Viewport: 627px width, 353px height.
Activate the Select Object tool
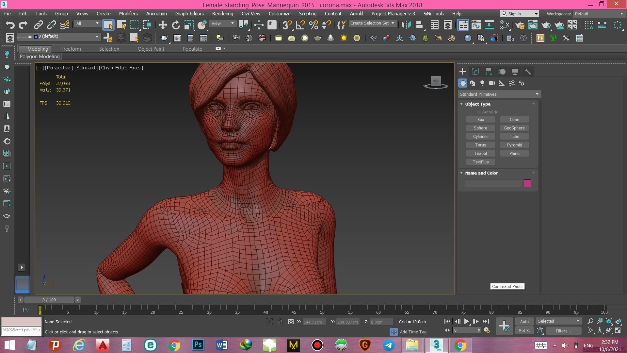point(108,25)
